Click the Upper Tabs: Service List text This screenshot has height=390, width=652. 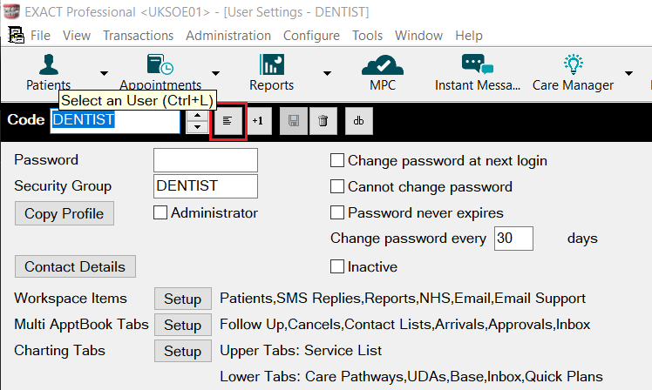coord(301,351)
